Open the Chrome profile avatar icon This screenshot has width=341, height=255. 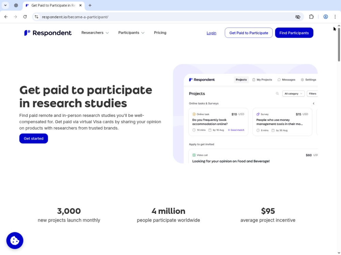pyautogui.click(x=325, y=17)
